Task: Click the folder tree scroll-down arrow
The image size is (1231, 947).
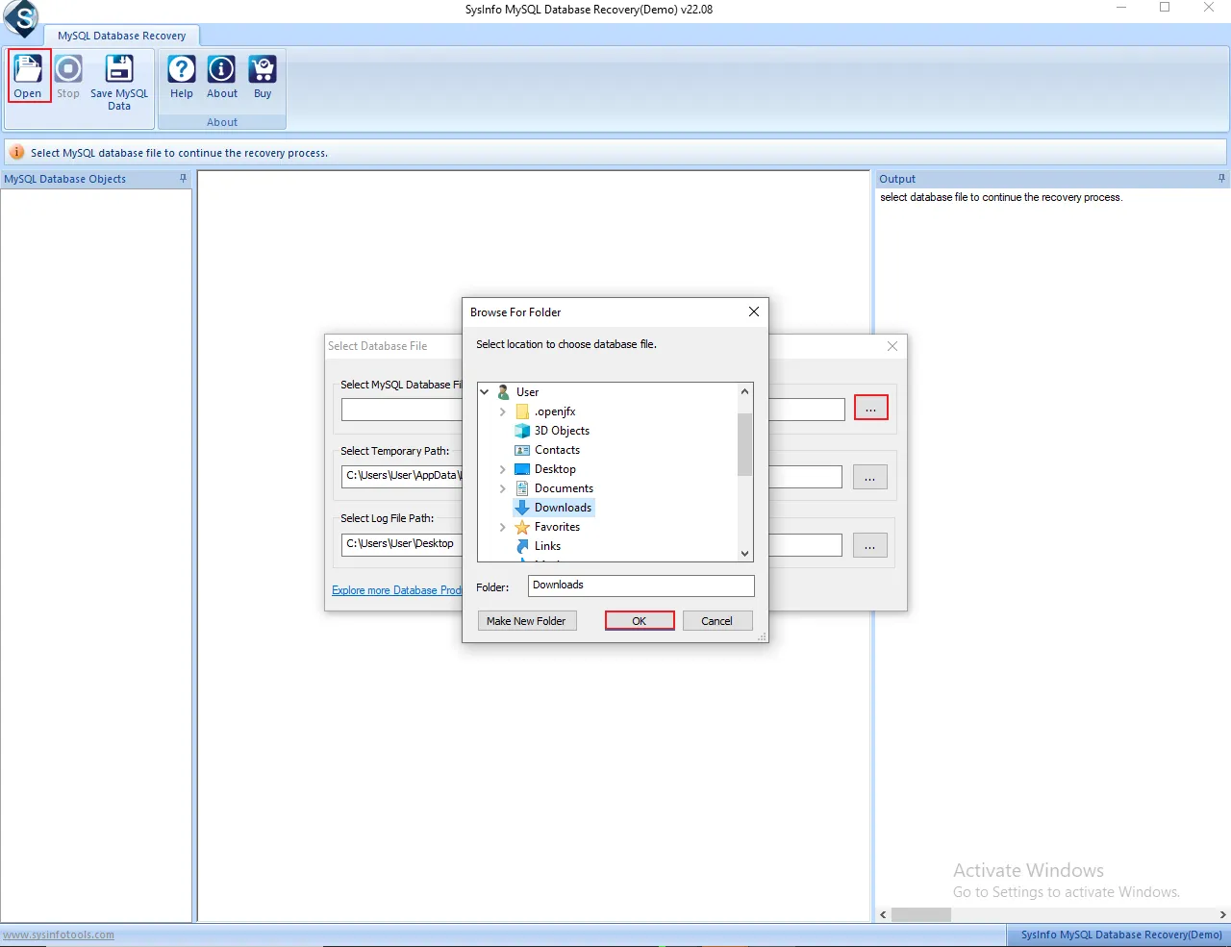Action: click(744, 554)
